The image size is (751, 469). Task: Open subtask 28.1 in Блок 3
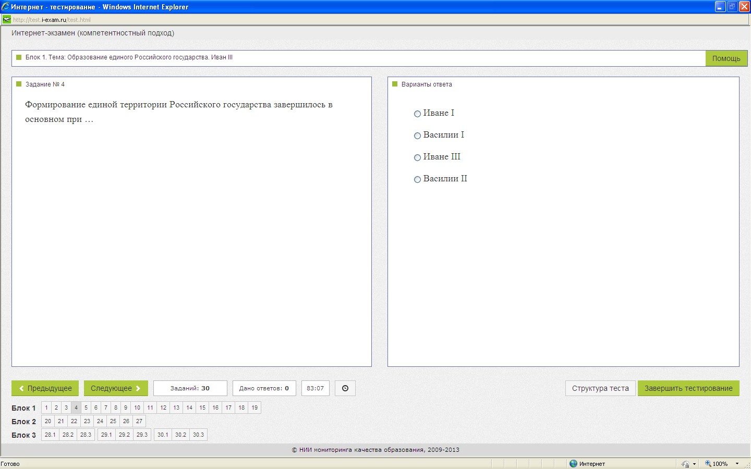50,435
